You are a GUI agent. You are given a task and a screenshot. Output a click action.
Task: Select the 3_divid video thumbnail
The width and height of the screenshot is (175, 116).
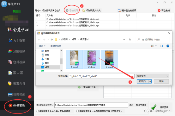(x=109, y=59)
